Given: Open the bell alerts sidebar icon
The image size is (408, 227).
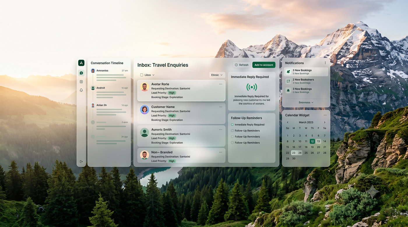Looking at the screenshot, I should point(81,90).
